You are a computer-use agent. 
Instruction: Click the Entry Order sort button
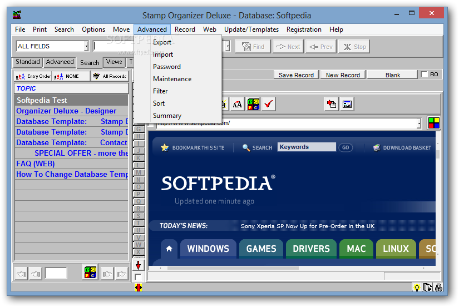click(33, 76)
